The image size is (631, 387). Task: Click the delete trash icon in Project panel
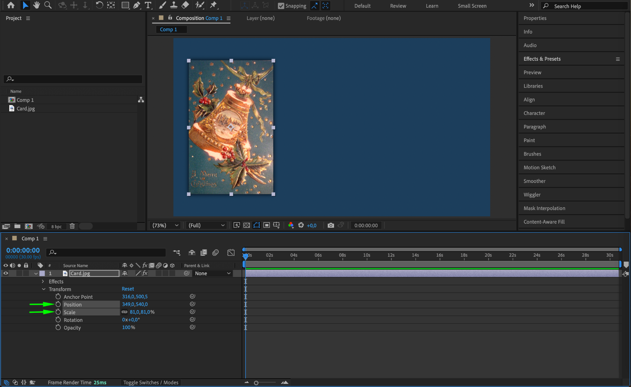(x=72, y=226)
